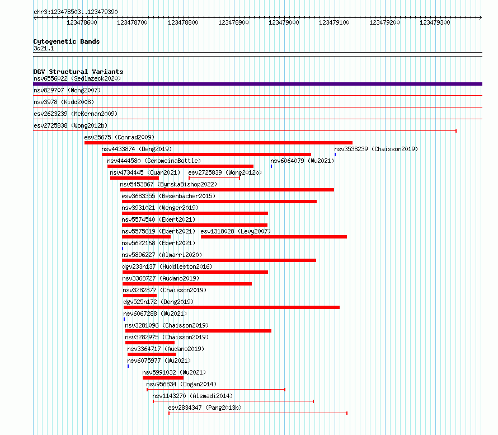This screenshot has width=498, height=435.
Task: Click nsv3368727 (Audano2019) label
Action: pos(161,278)
